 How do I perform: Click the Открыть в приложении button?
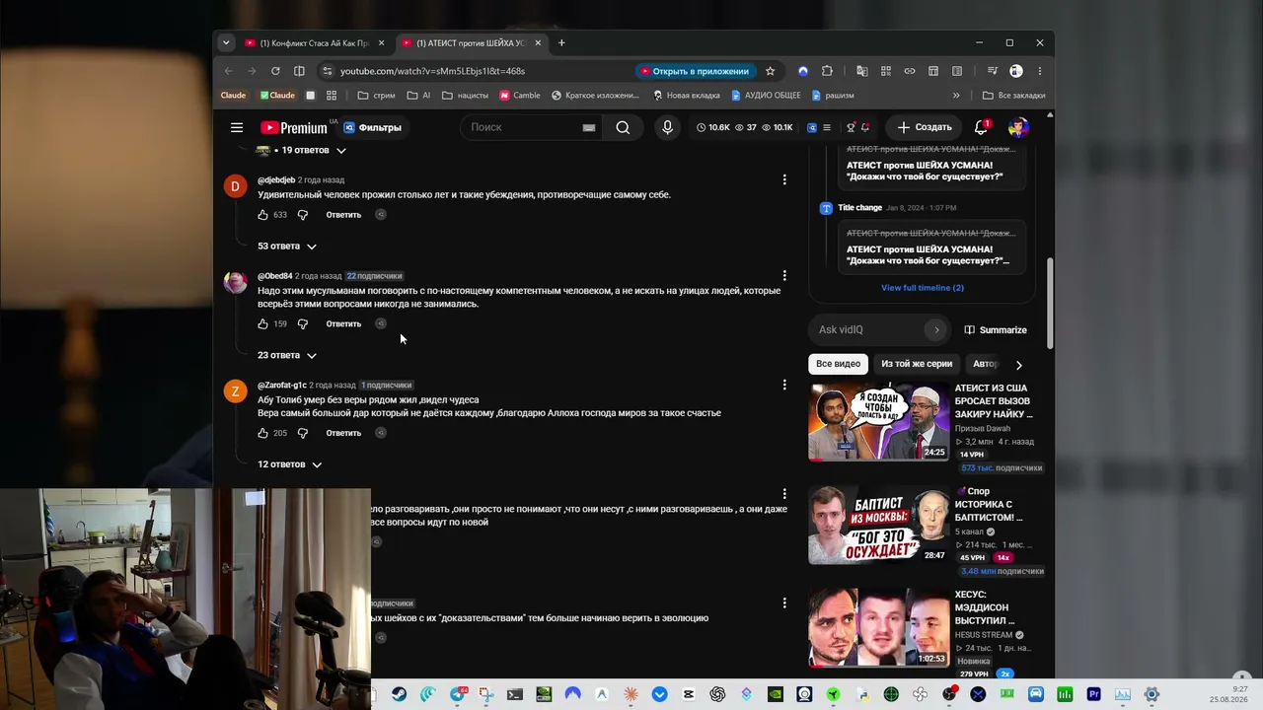695,71
